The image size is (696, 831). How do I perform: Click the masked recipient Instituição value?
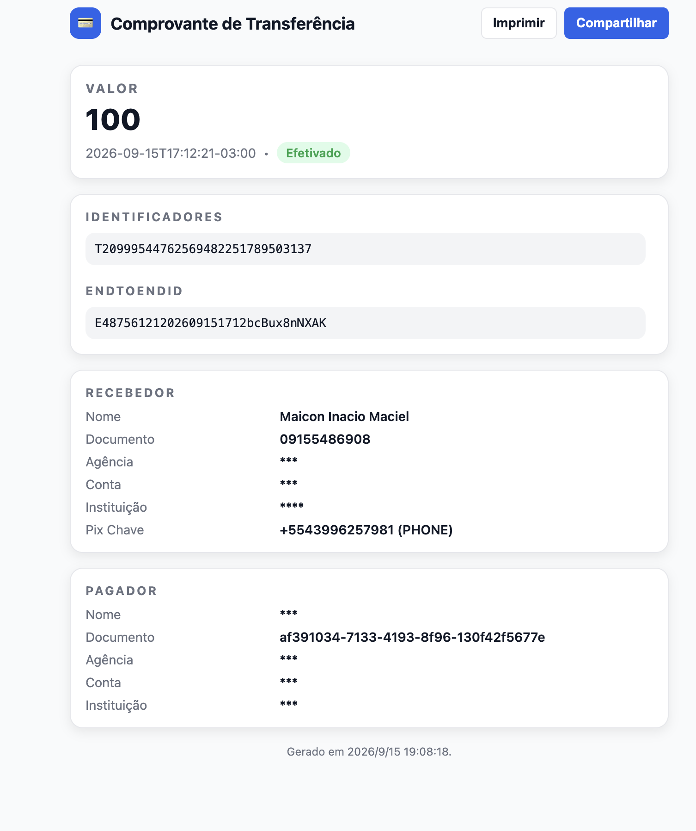click(x=292, y=506)
